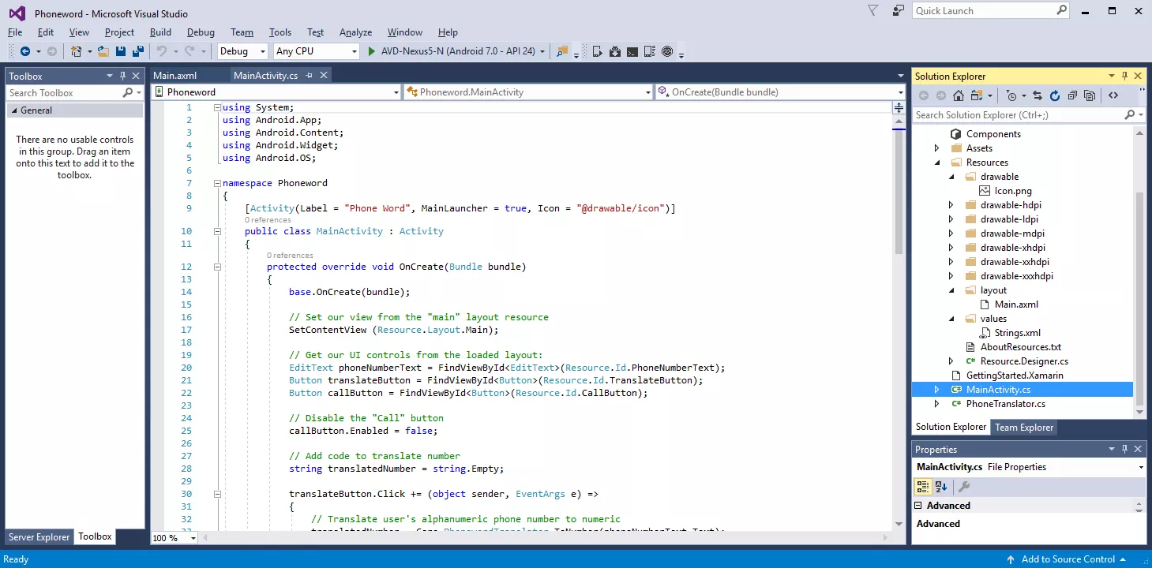Open the Tools menu
Viewport: 1152px width, 568px height.
point(280,32)
